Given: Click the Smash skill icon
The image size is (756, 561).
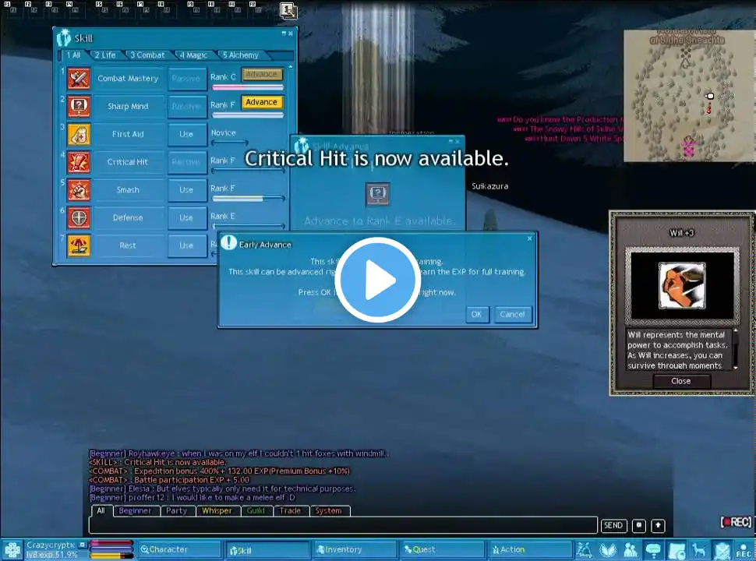Looking at the screenshot, I should (x=79, y=190).
